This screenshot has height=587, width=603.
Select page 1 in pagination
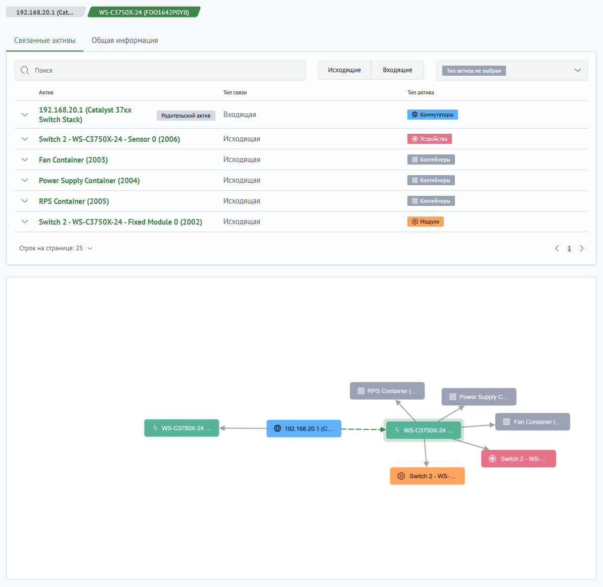click(569, 248)
